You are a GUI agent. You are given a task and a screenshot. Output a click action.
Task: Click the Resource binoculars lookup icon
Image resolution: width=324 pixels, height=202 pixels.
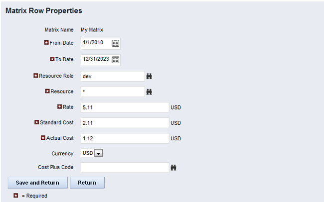pyautogui.click(x=149, y=92)
